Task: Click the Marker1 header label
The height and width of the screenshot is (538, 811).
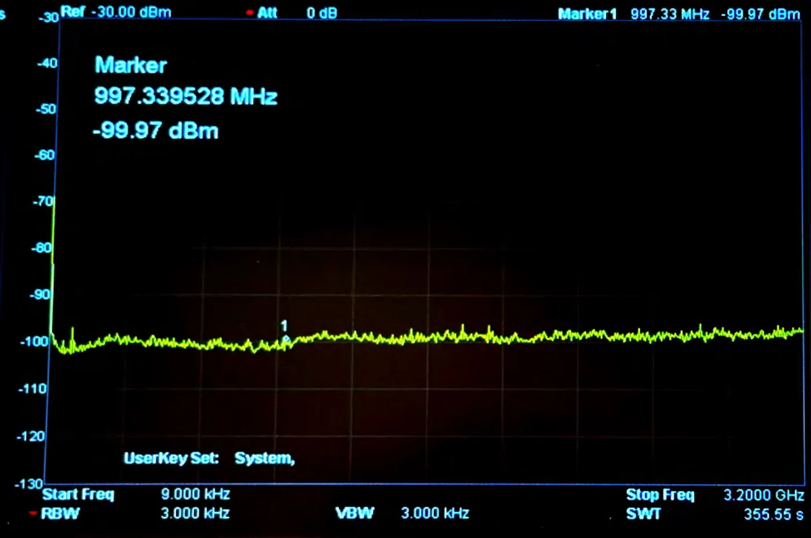Action: [x=587, y=14]
